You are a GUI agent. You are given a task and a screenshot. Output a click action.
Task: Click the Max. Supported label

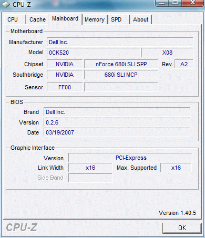[137, 168]
